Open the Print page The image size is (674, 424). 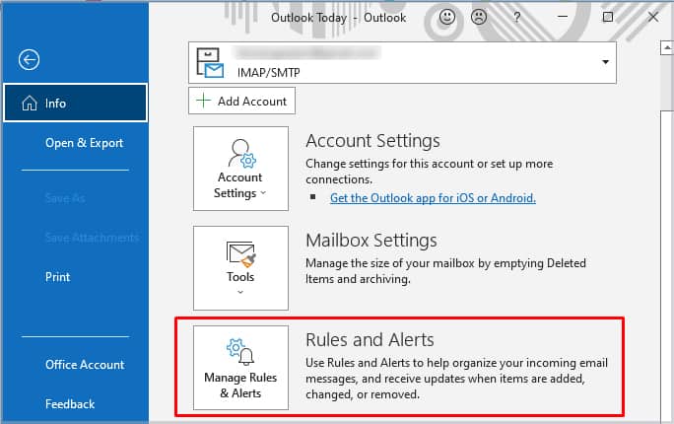pos(57,276)
